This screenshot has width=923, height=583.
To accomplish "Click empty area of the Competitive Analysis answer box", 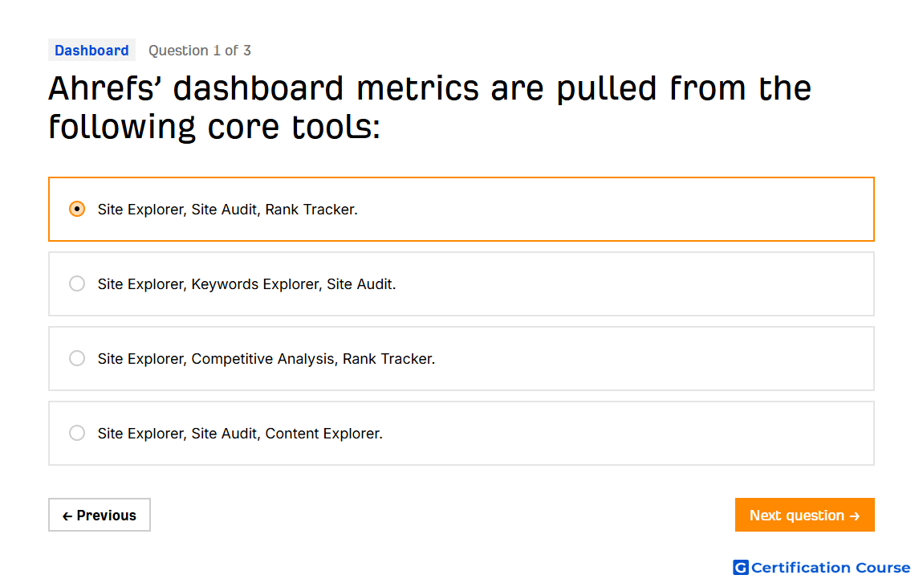I will [654, 359].
